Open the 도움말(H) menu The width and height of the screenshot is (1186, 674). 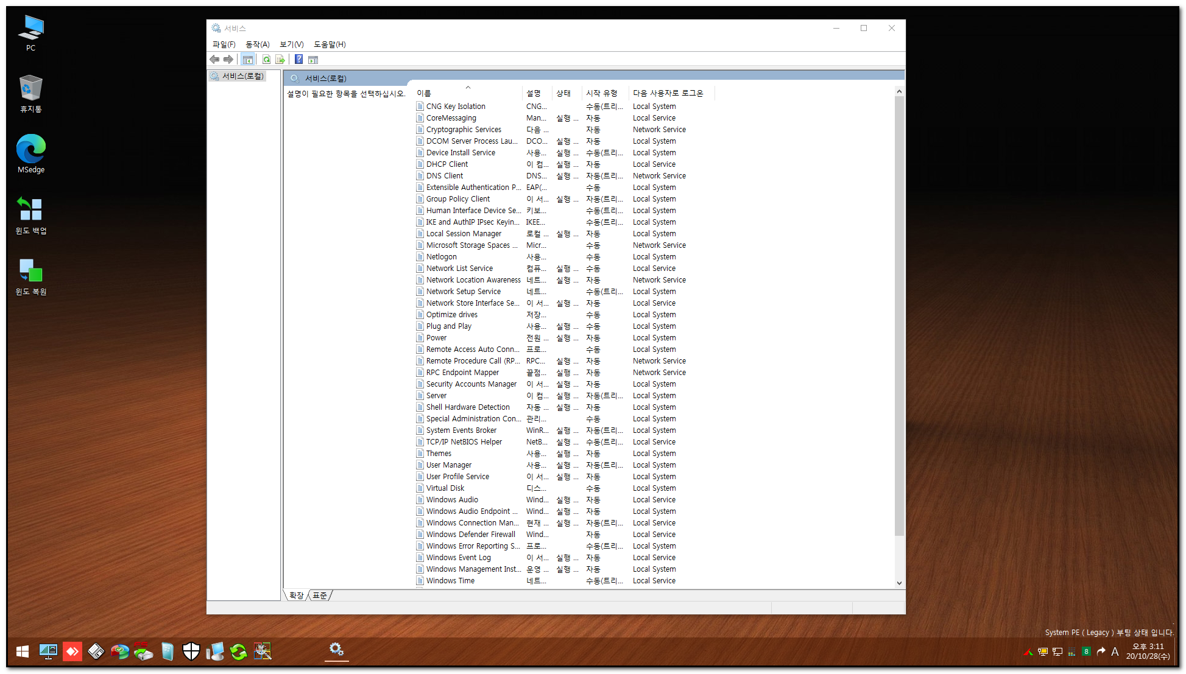[x=330, y=44]
